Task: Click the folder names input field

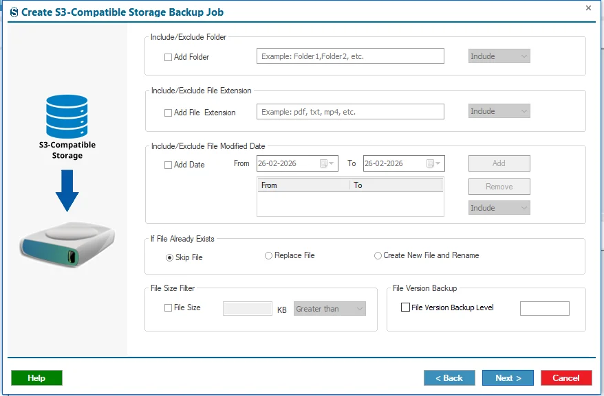Action: click(x=351, y=56)
